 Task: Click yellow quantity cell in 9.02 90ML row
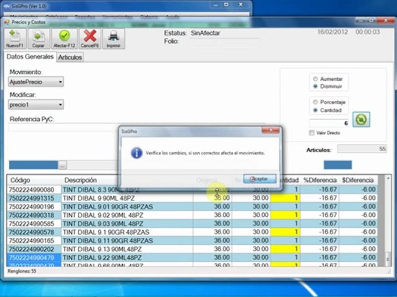coord(285,215)
